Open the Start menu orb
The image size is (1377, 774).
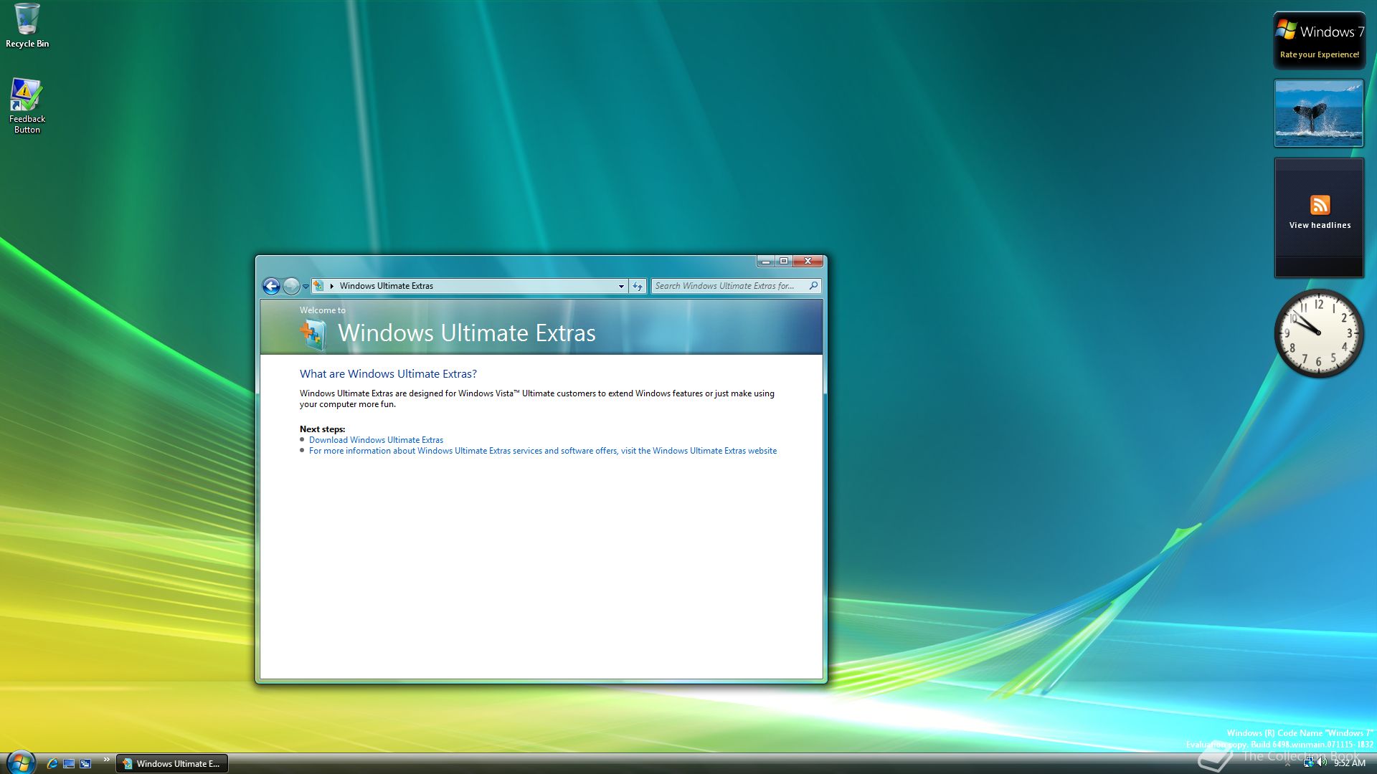[20, 762]
